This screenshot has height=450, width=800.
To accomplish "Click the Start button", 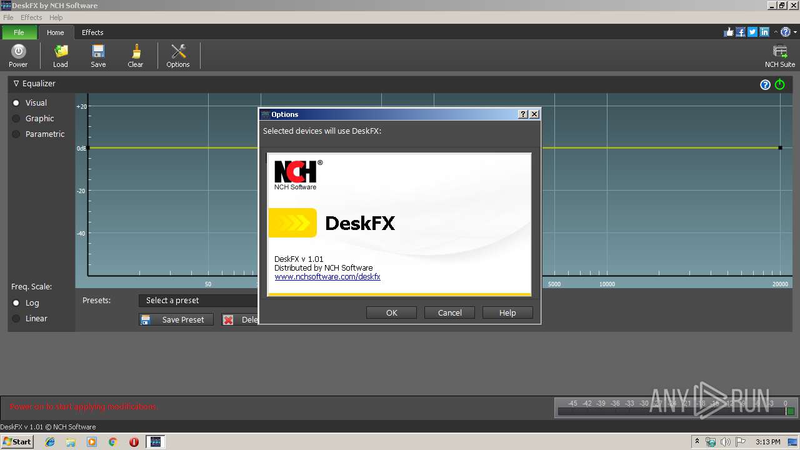I will point(17,442).
